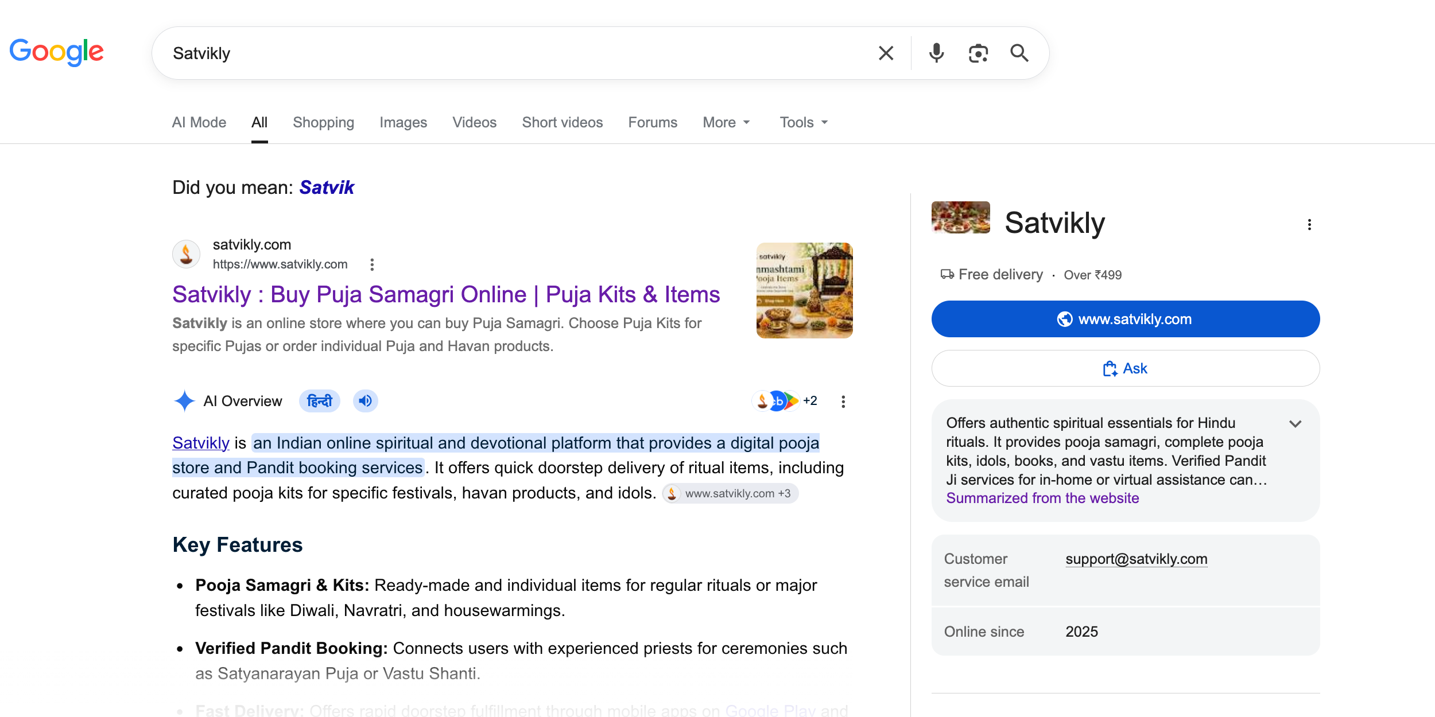The width and height of the screenshot is (1435, 717).
Task: Click the satvikly.com diya favicon
Action: (187, 254)
